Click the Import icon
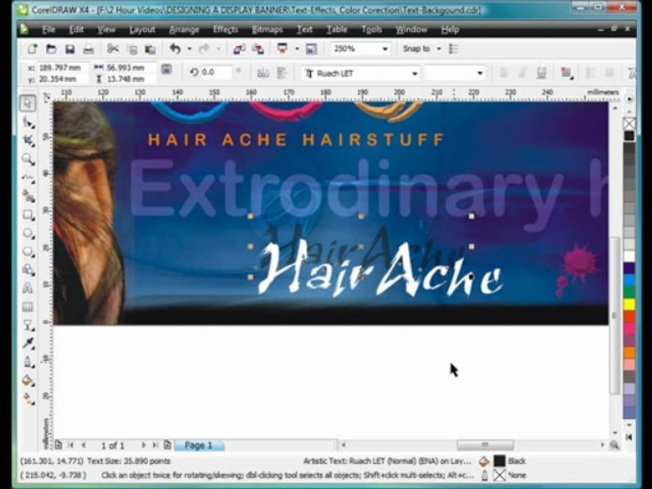Viewport: 652px width, 489px height. click(x=238, y=49)
